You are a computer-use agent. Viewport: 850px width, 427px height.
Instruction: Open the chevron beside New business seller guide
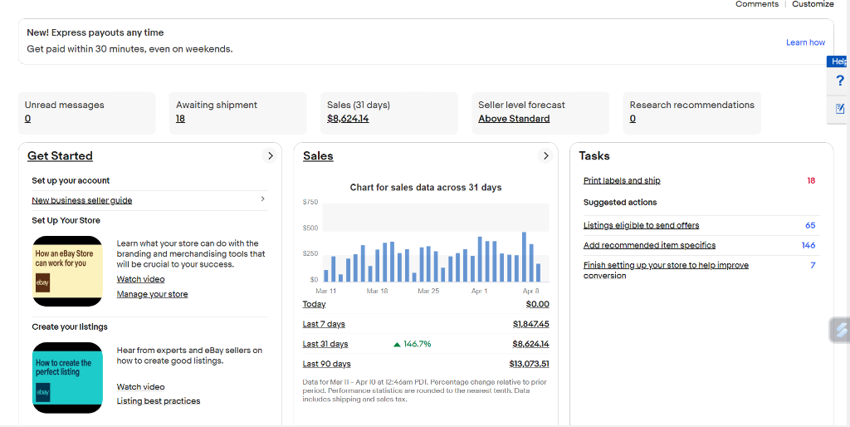[263, 199]
